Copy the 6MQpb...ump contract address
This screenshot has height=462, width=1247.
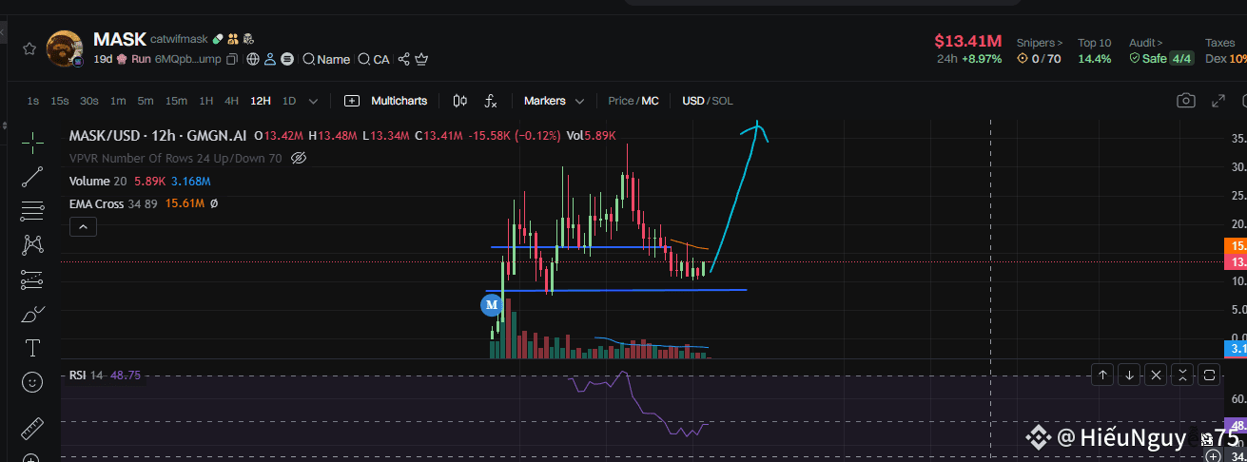(x=232, y=59)
